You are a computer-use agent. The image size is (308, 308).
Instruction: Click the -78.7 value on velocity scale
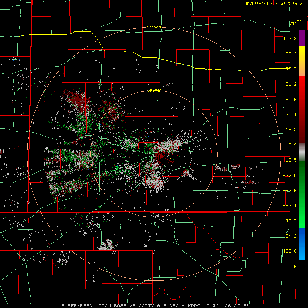tap(290, 221)
